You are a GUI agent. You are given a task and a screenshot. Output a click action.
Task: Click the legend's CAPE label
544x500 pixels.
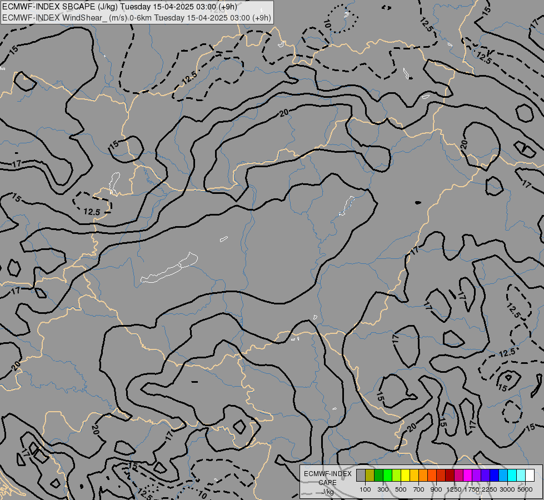(x=327, y=483)
